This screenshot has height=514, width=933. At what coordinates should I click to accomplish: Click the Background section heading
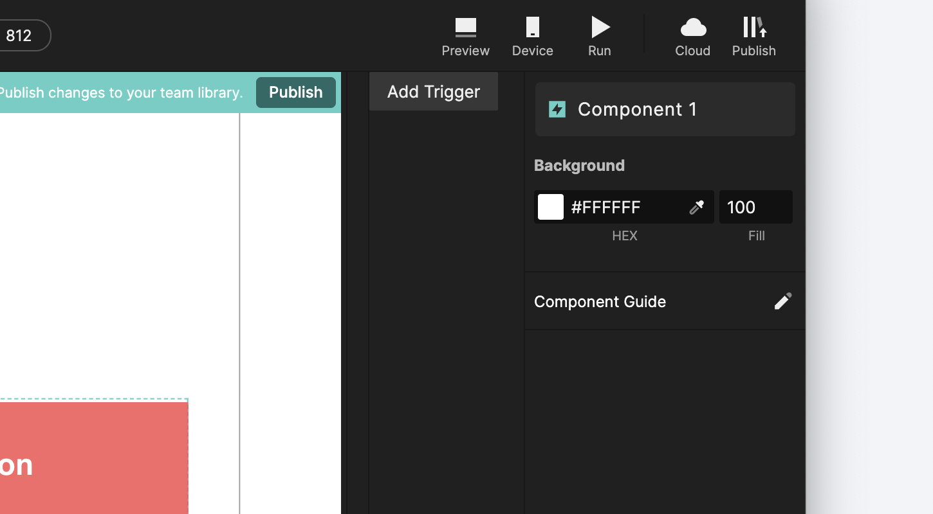tap(579, 165)
